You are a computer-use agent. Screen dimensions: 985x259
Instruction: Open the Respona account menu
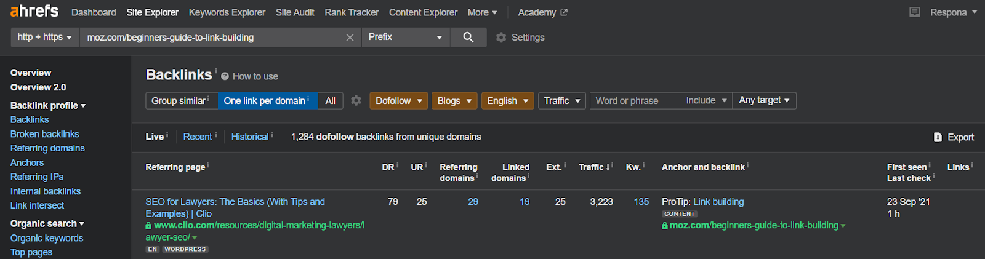953,12
